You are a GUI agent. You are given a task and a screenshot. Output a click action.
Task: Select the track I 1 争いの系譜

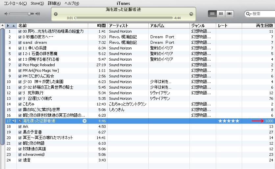click(x=35, y=48)
